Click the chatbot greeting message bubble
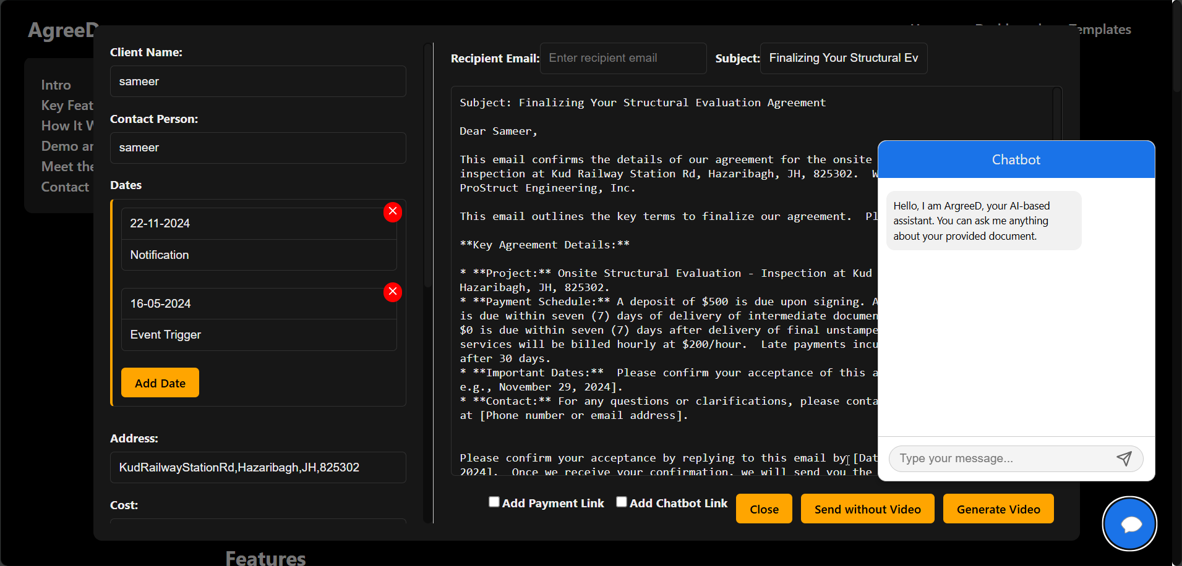Viewport: 1182px width, 566px height. tap(983, 221)
